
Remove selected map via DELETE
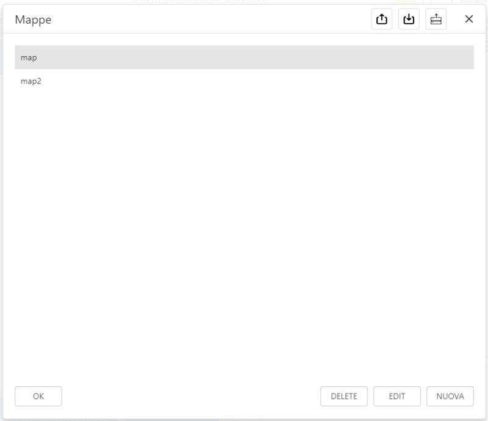tap(344, 396)
